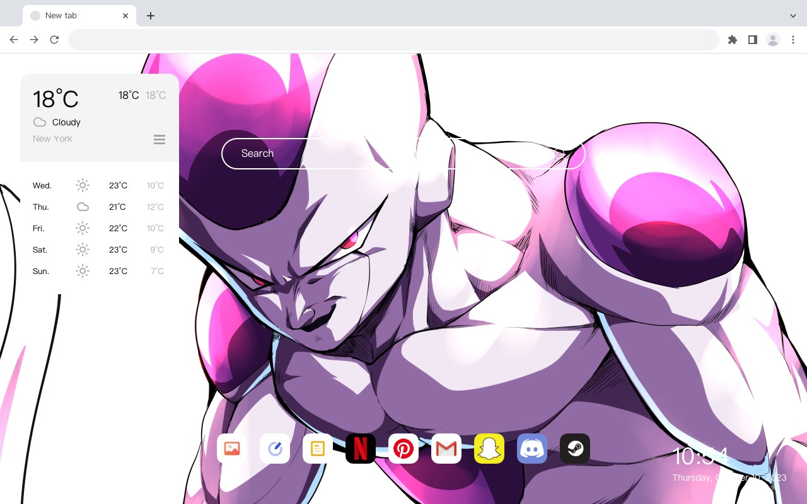
Task: Select the Sun. forecast row
Action: (99, 271)
